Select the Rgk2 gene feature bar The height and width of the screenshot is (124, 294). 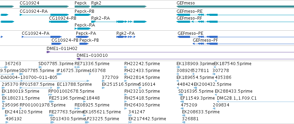click(119, 7)
